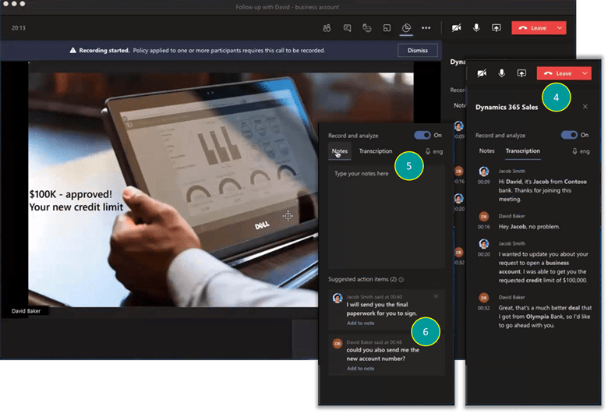The height and width of the screenshot is (414, 608).
Task: Open More actions ellipsis in the main toolbar
Action: click(x=426, y=28)
